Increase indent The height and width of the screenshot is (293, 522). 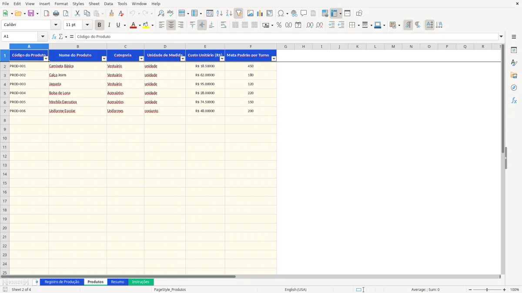tap(331, 25)
